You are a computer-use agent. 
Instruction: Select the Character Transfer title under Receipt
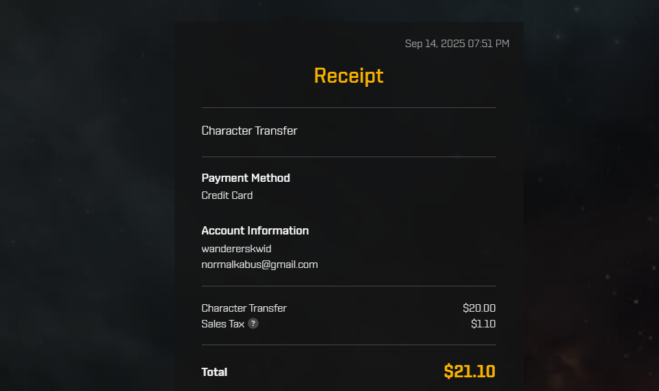click(x=249, y=131)
